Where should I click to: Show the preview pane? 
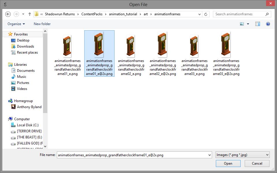258,24
